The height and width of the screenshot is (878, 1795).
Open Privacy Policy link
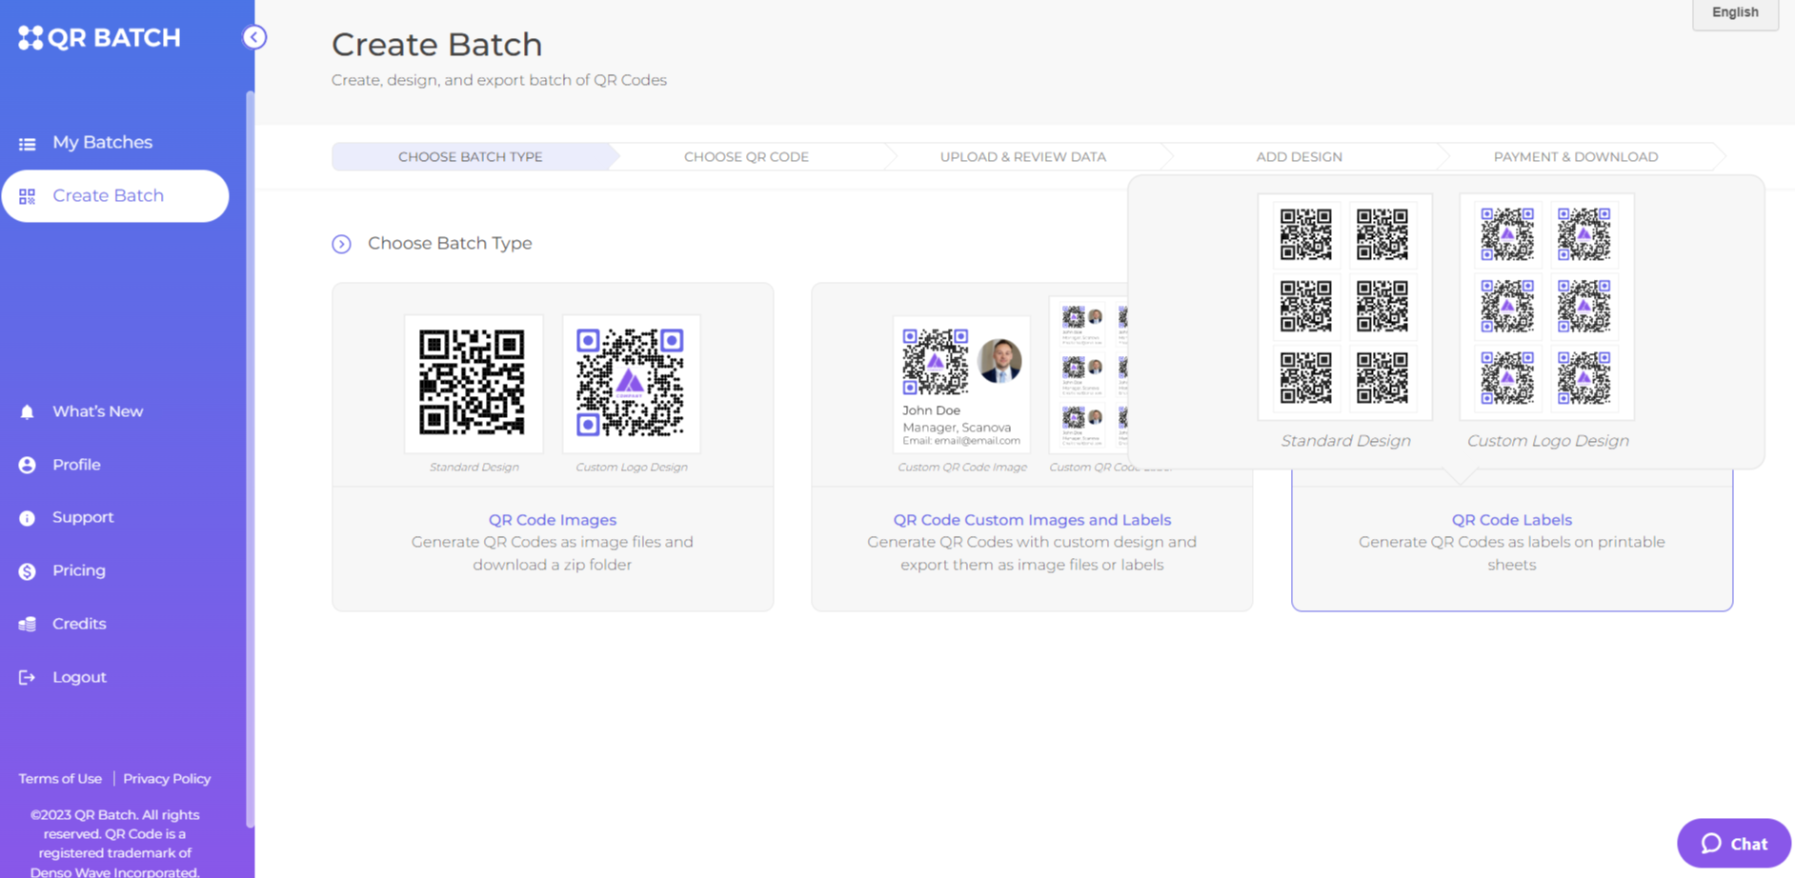[167, 779]
